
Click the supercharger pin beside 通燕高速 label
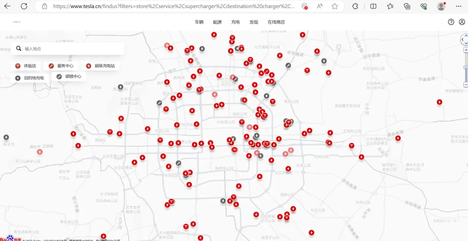coord(398,138)
